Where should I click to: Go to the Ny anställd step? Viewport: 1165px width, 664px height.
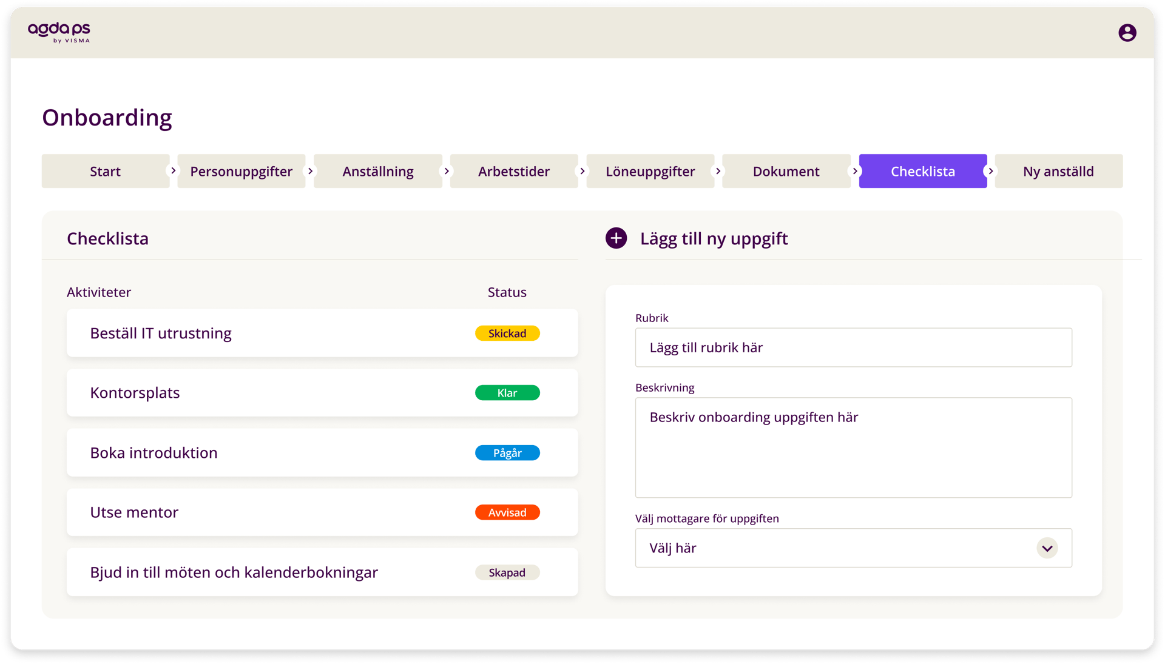click(x=1059, y=171)
